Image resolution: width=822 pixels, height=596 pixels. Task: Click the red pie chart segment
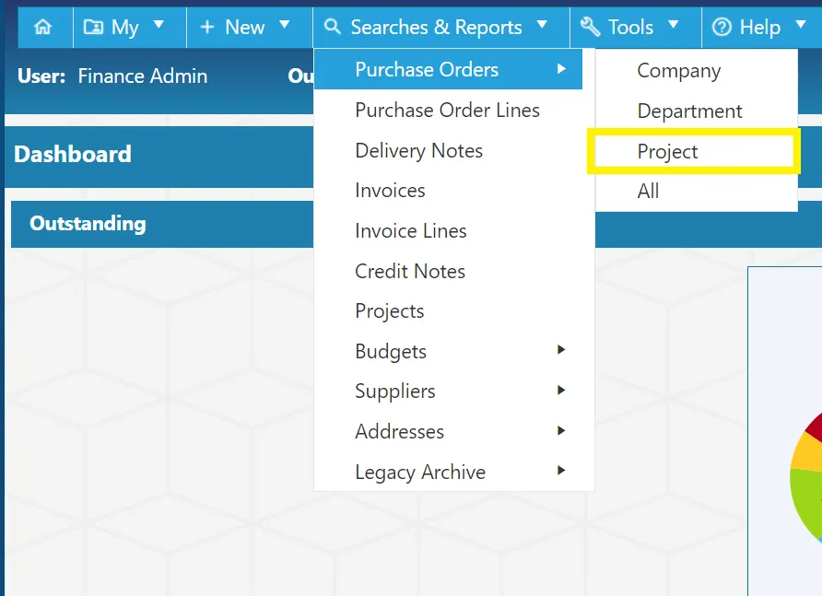[x=816, y=427]
